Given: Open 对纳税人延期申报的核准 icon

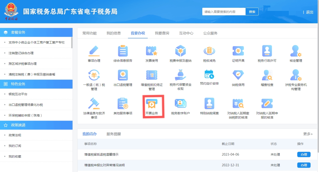Looking at the screenshot, I should click(267, 103).
